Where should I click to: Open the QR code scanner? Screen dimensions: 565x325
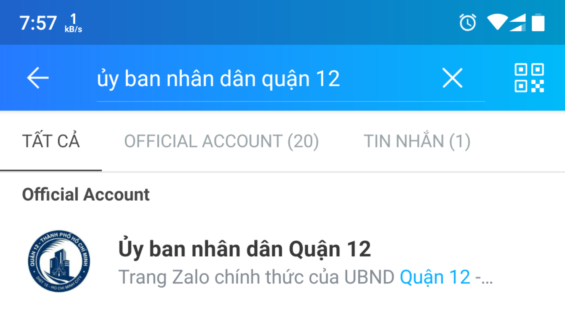click(x=529, y=78)
